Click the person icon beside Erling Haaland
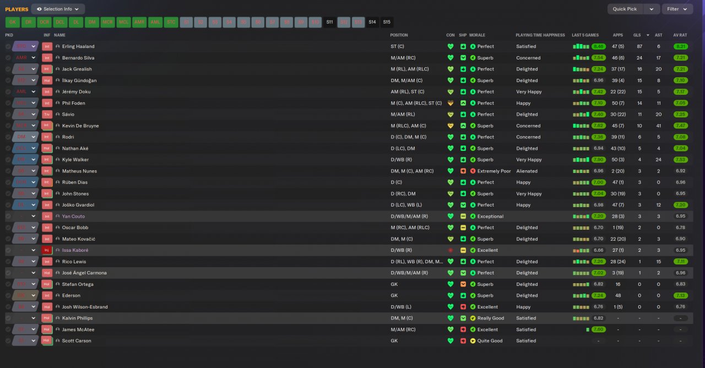705x368 pixels. point(58,46)
